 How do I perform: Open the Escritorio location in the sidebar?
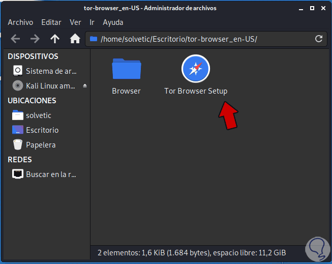tap(47, 130)
